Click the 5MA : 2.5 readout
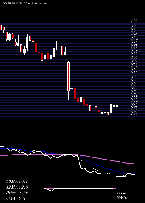The height and width of the screenshot is (203, 145). [16, 199]
